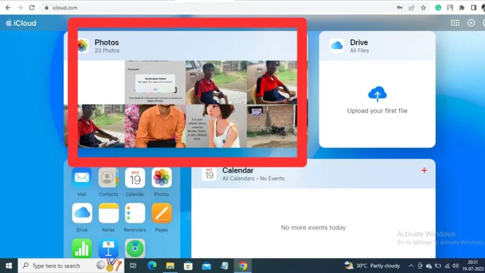Viewport: 485px width, 273px height.
Task: Click the circled plus create button
Action: [471, 23]
